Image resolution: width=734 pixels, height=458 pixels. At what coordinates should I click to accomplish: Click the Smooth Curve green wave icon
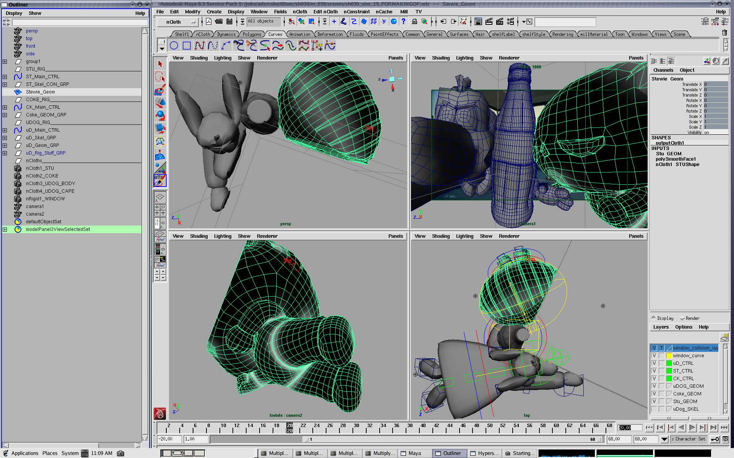291,46
